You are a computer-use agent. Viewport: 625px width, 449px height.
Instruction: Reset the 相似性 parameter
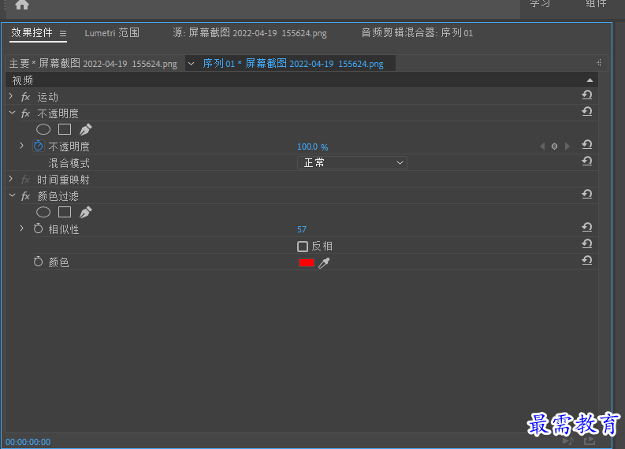coord(586,228)
